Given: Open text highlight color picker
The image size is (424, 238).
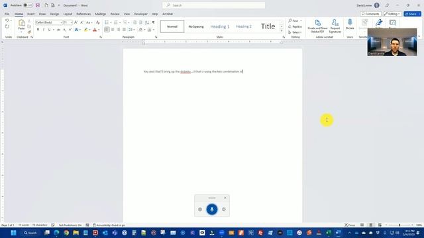Looking at the screenshot, I should (90, 30).
